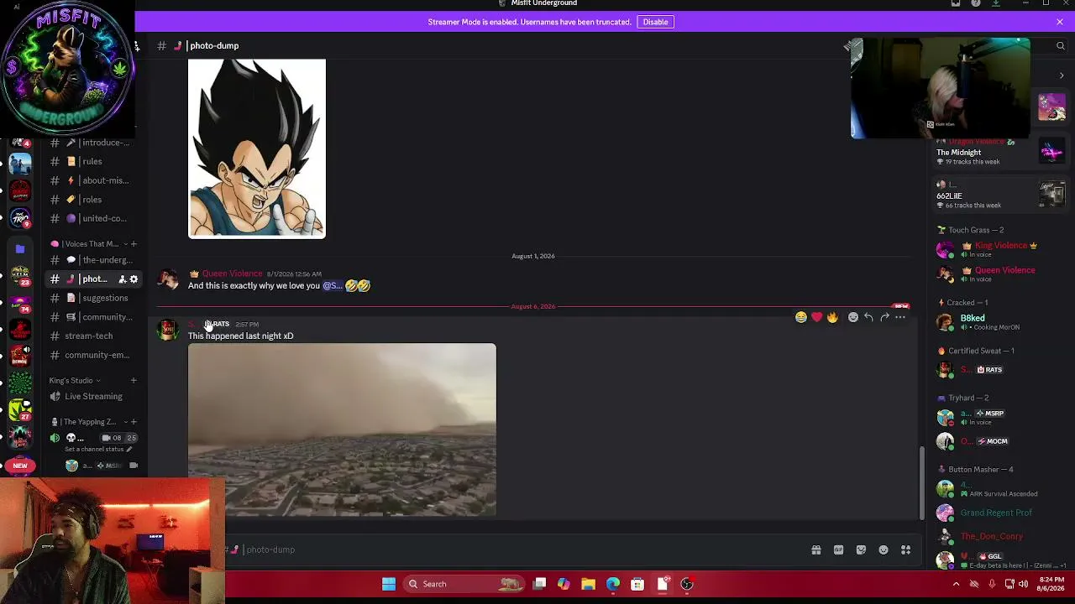The height and width of the screenshot is (604, 1075).
Task: Forward the dust storm message
Action: 884,317
